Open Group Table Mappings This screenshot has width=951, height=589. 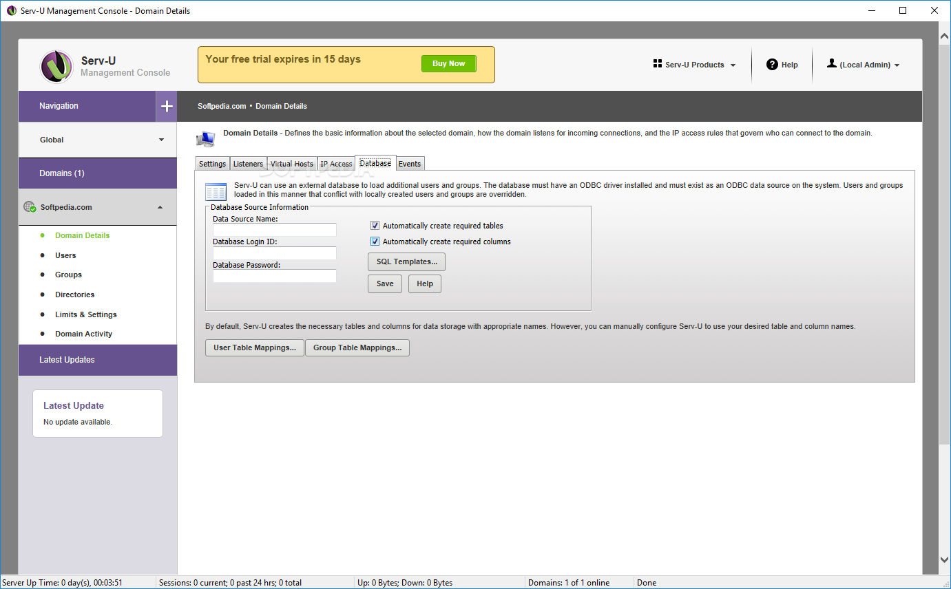(x=357, y=347)
